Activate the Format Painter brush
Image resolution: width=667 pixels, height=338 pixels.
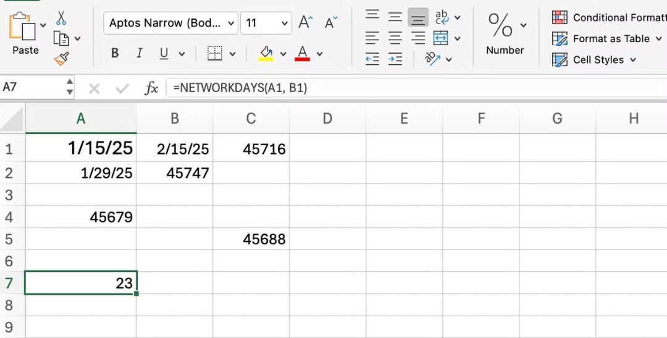(x=62, y=58)
